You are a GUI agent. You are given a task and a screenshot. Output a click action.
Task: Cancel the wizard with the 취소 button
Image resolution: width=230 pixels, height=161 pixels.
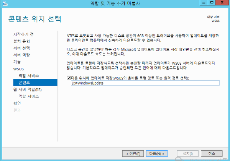tap(212, 153)
